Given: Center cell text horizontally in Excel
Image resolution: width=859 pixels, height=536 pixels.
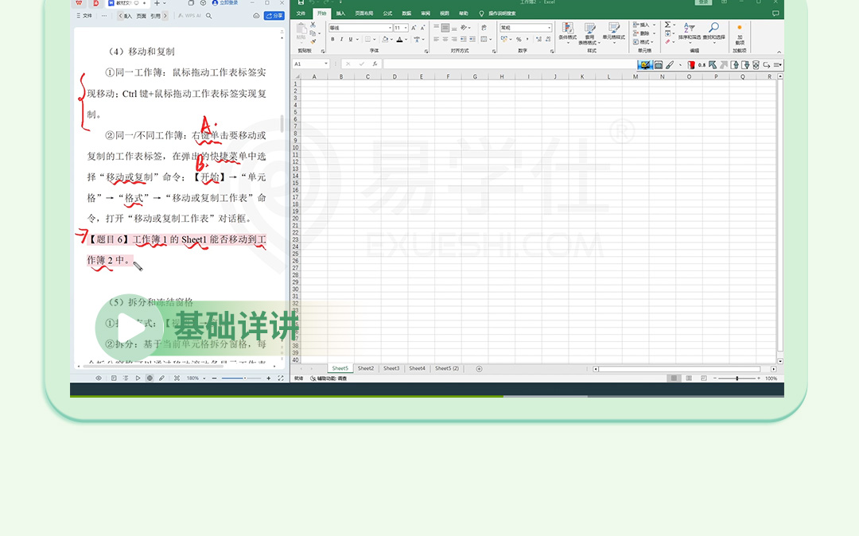Looking at the screenshot, I should click(445, 40).
